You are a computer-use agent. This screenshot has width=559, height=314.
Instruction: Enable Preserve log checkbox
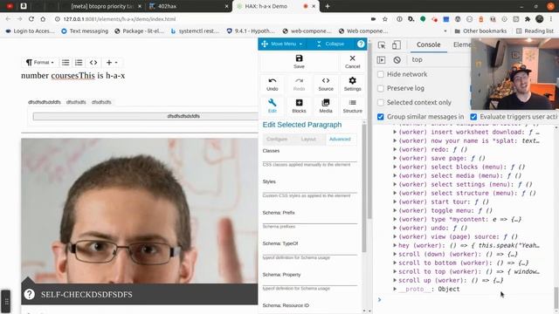381,88
